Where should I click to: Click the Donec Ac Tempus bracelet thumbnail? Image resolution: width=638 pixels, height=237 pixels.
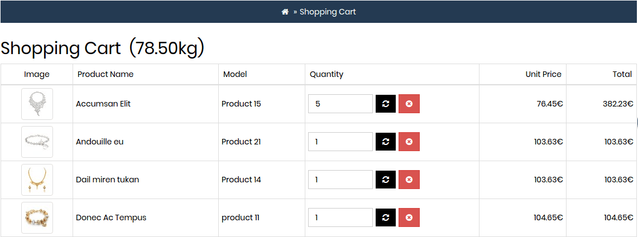37,217
